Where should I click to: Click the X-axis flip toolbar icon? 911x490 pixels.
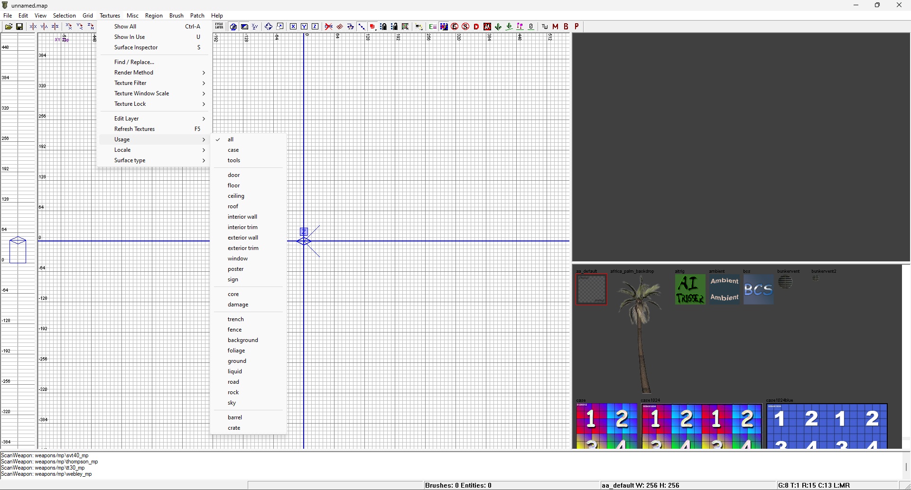point(33,27)
